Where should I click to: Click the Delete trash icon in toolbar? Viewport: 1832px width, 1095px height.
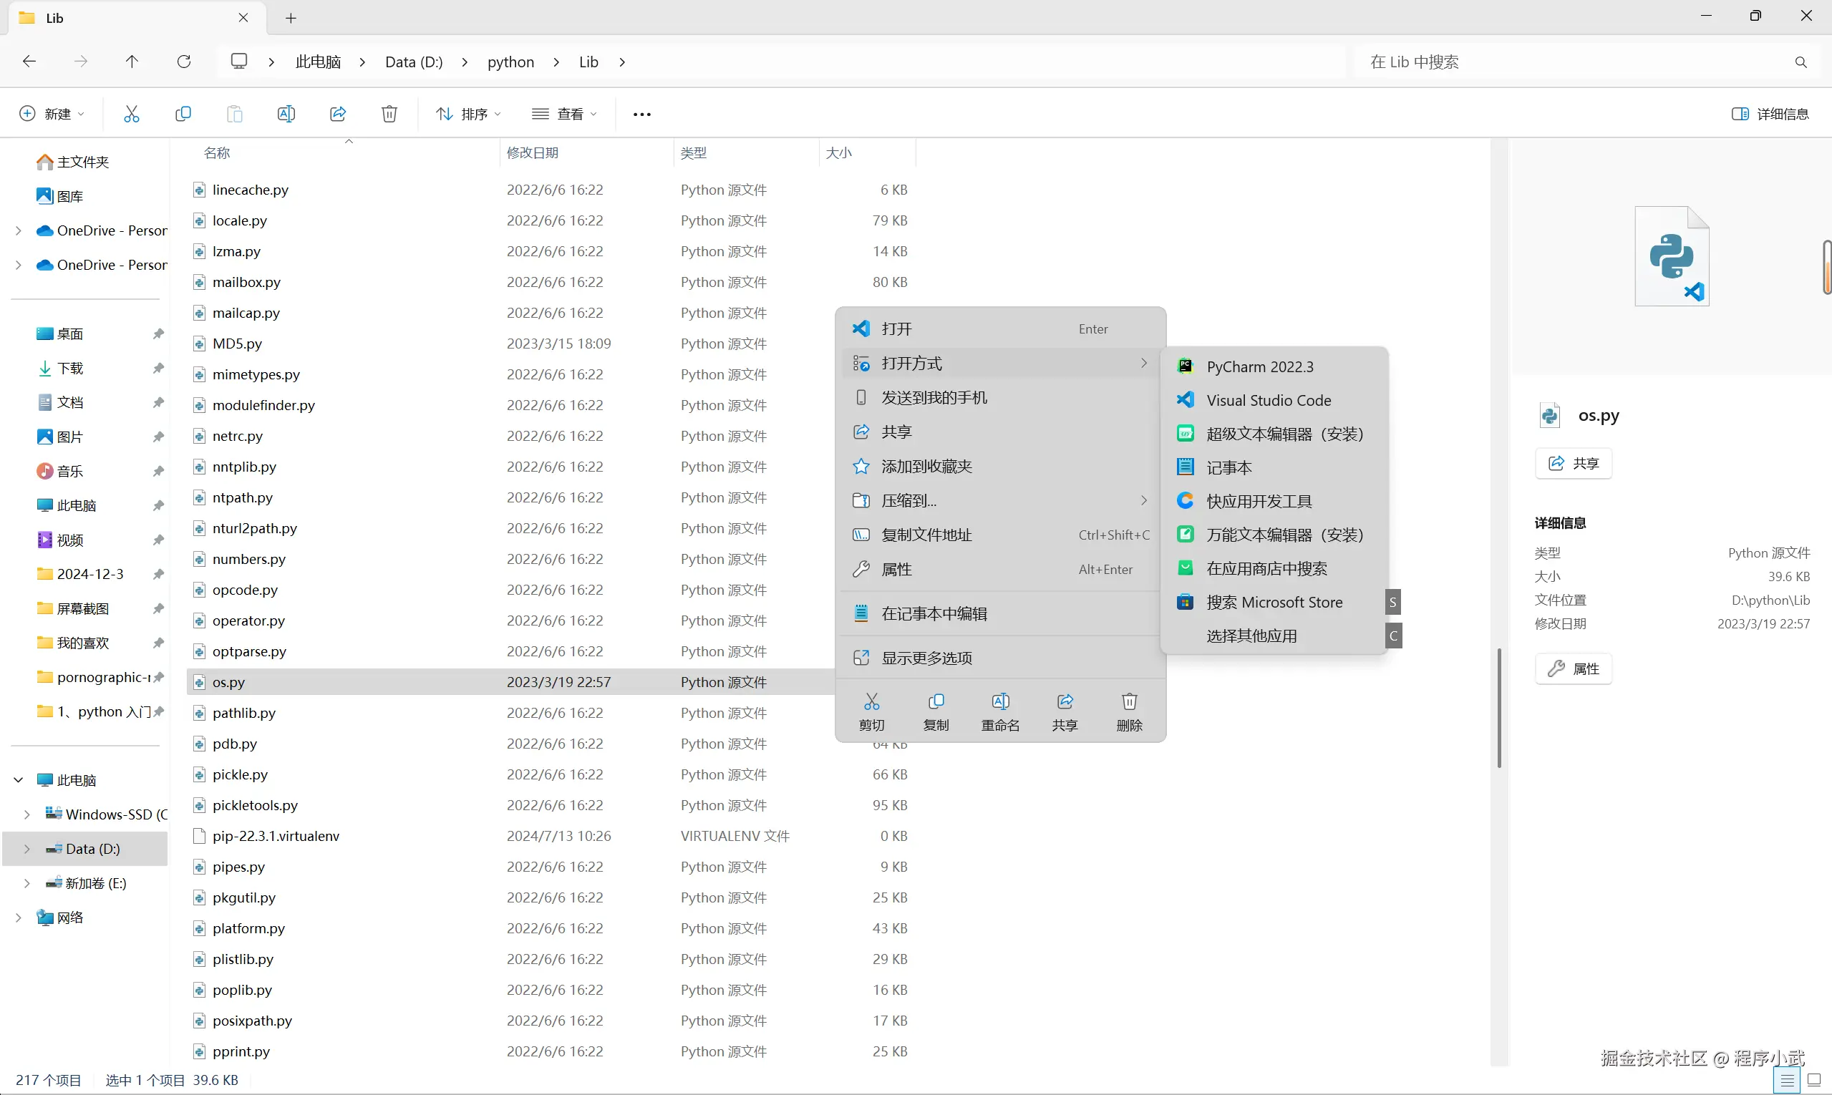tap(389, 114)
